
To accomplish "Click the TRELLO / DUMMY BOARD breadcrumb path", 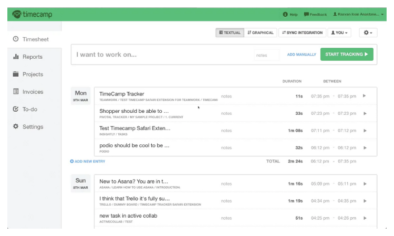I will [x=150, y=205].
